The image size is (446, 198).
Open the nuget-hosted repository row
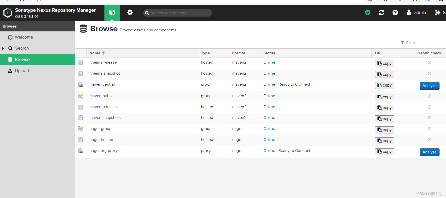point(261,141)
